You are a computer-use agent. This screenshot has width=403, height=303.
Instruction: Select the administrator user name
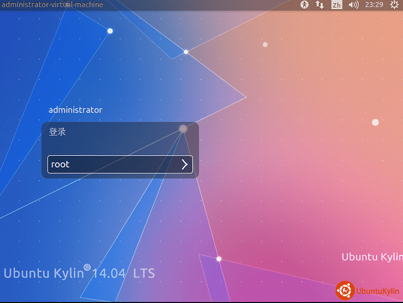75,110
